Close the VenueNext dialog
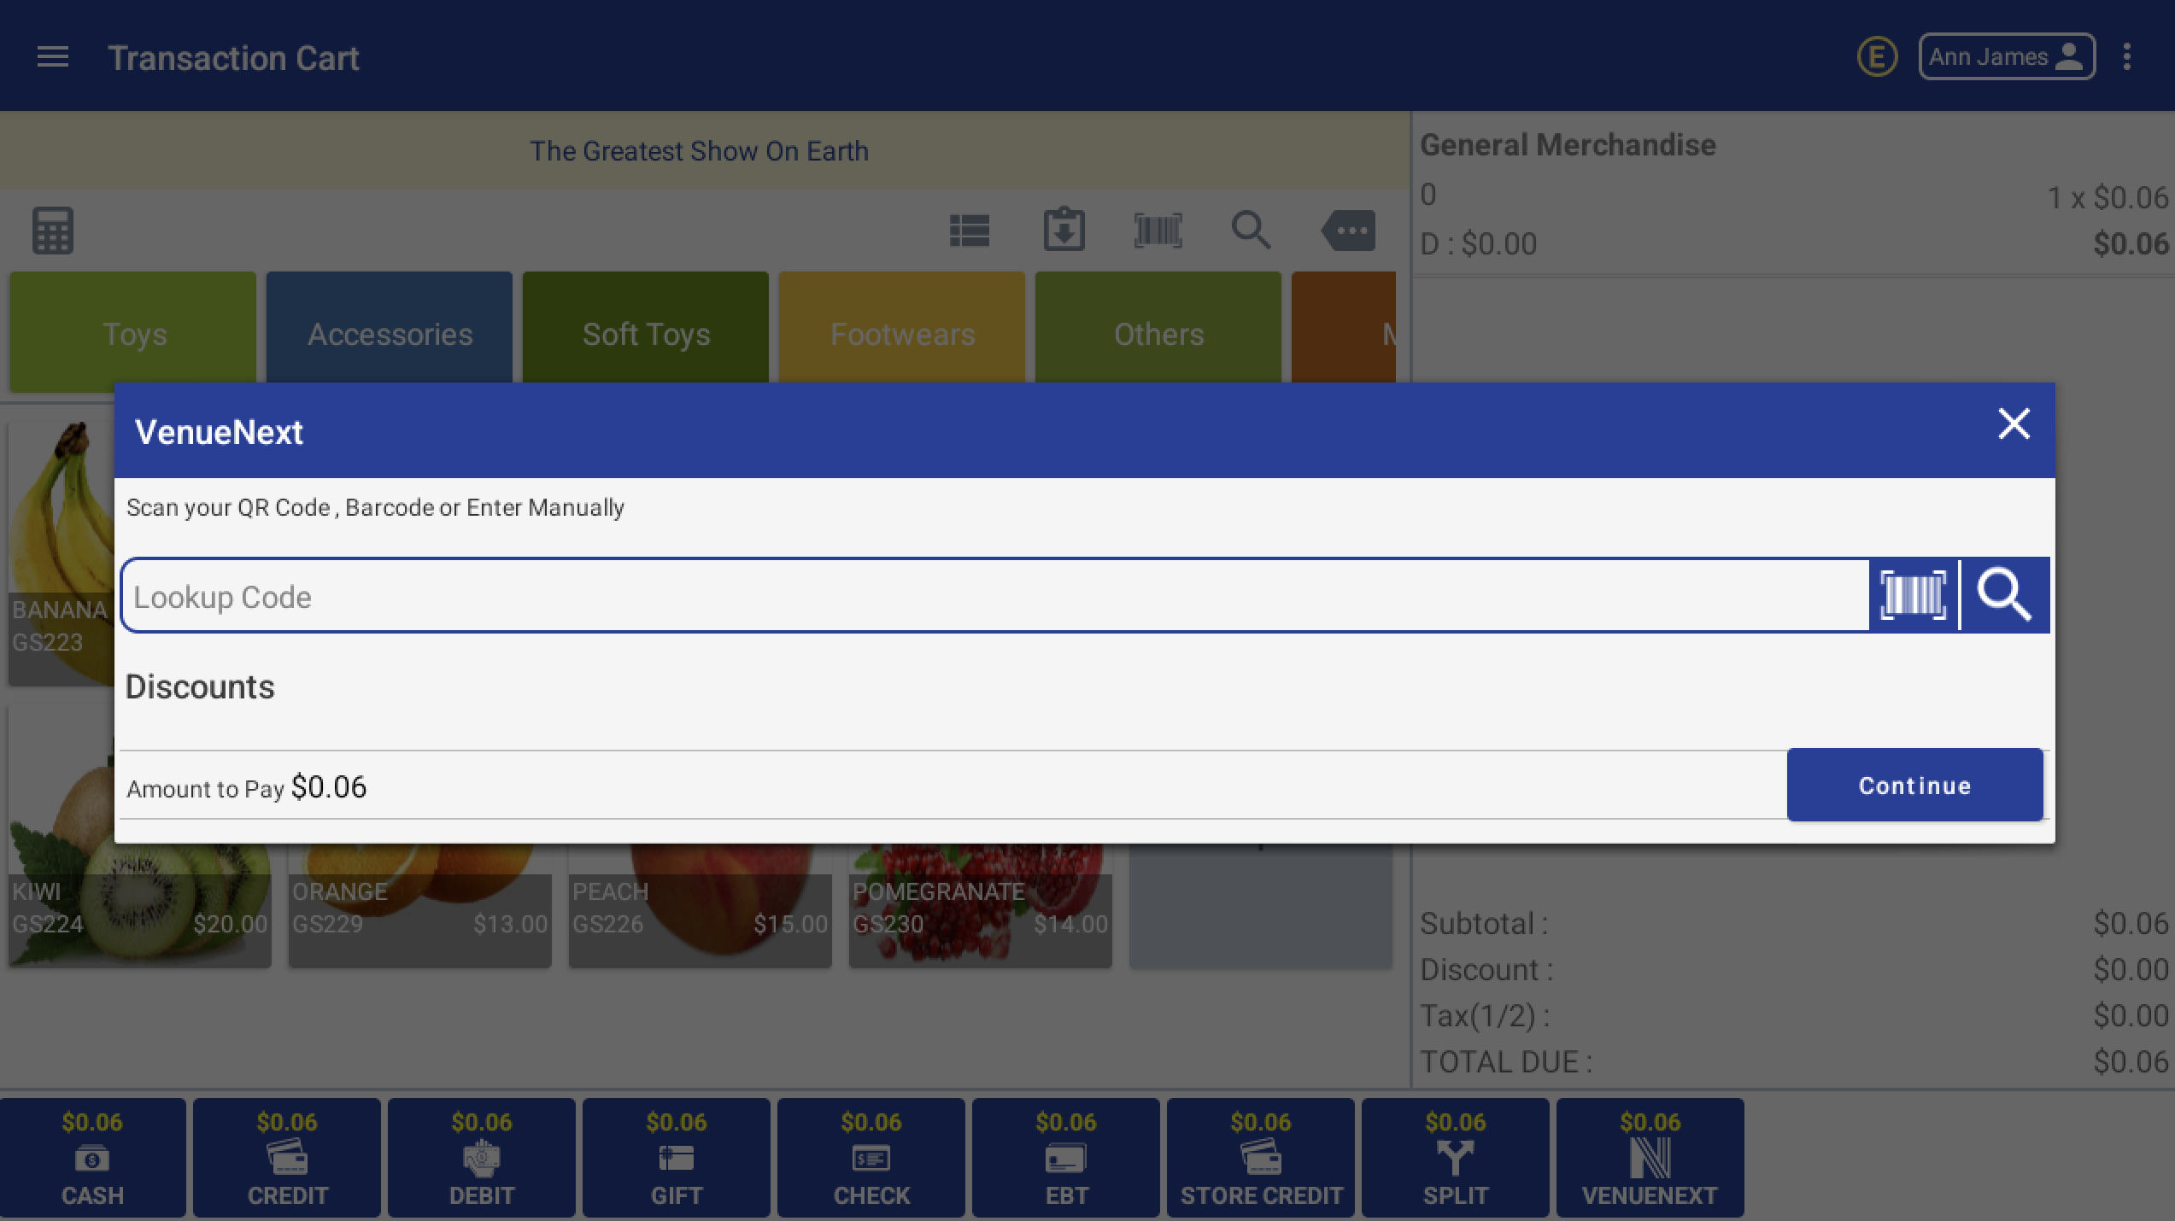The height and width of the screenshot is (1221, 2175). point(2014,424)
